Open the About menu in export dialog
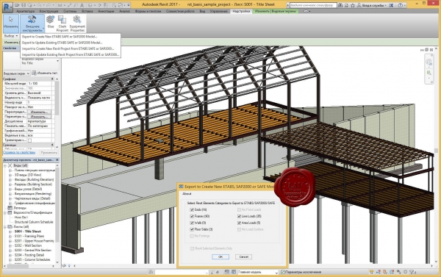This screenshot has width=441, height=277. pyautogui.click(x=187, y=194)
